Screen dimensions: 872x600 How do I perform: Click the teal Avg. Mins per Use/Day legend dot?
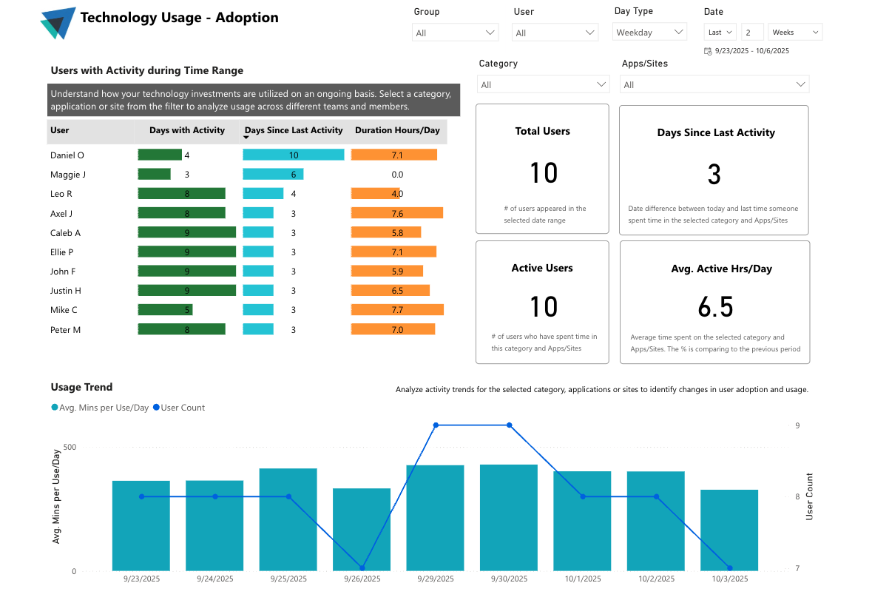pyautogui.click(x=53, y=407)
